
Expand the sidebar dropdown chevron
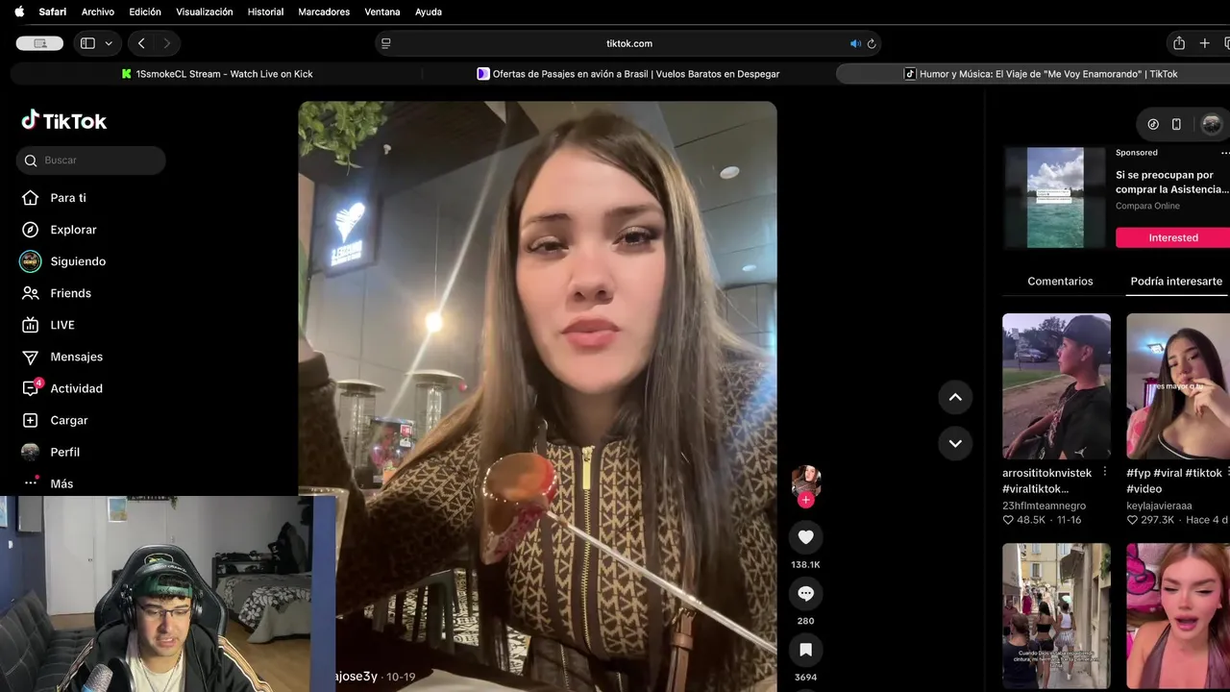click(109, 43)
